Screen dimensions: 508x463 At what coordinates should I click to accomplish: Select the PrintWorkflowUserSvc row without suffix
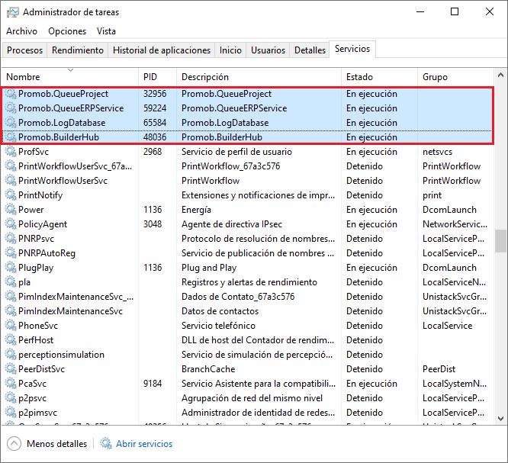248,181
